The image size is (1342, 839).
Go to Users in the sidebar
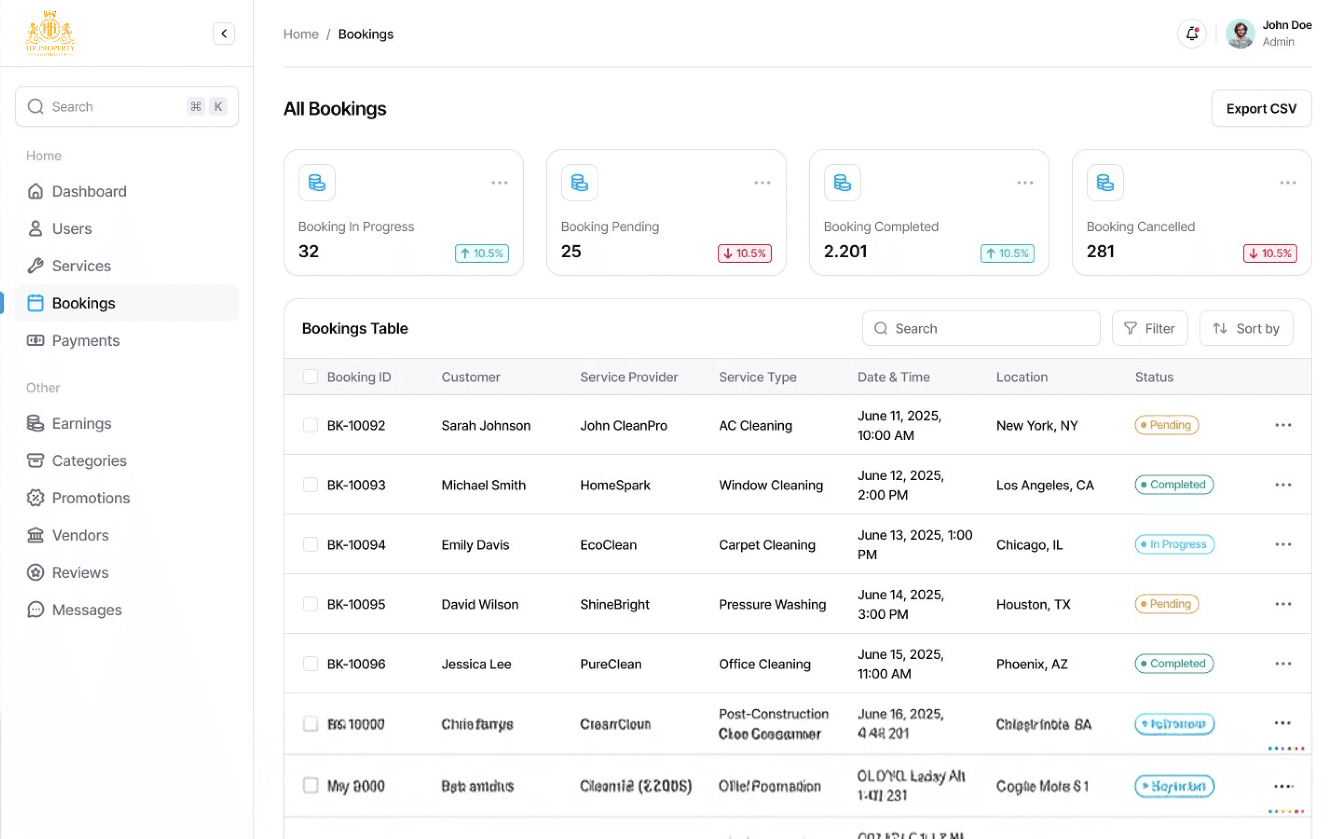tap(127, 229)
